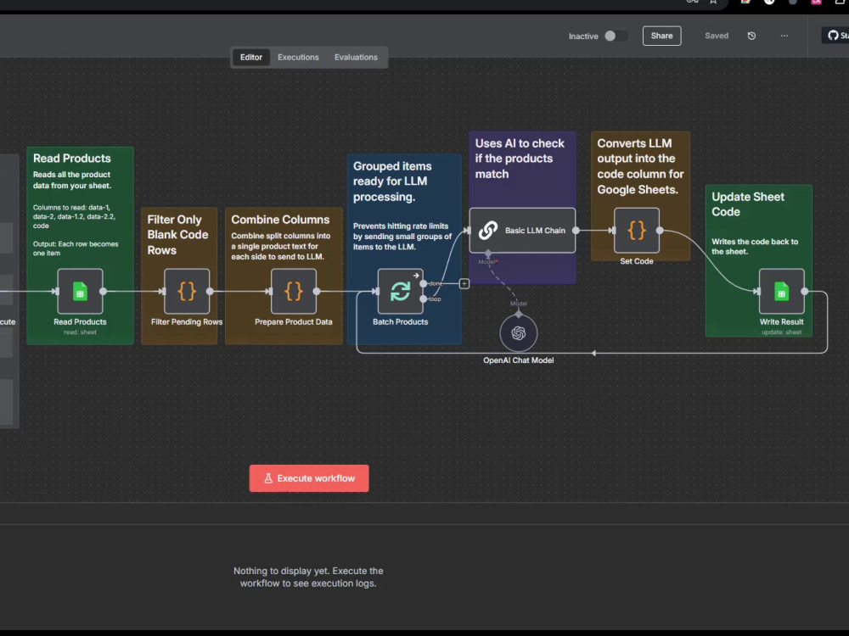The image size is (849, 636).
Task: Click the Basic LLM Chain output connector
Action: pos(576,231)
